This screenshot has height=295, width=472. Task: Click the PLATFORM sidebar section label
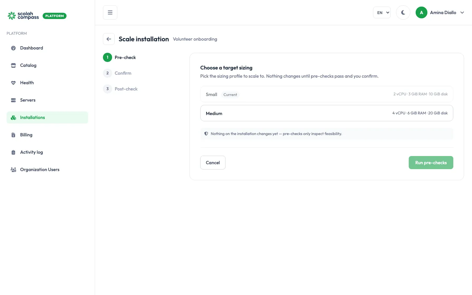17,33
